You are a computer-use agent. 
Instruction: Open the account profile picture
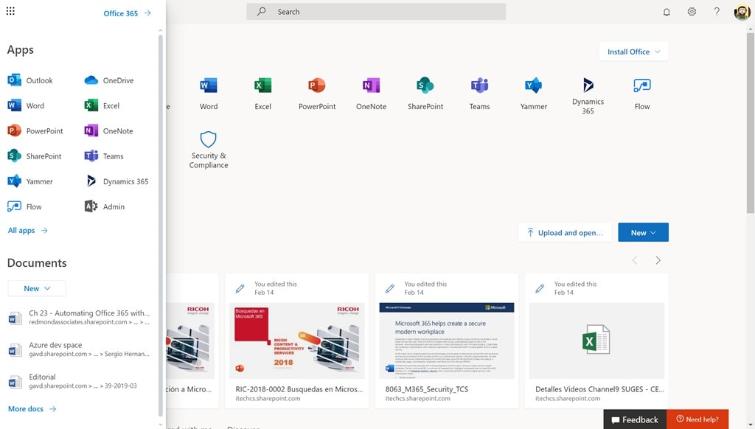click(x=742, y=12)
